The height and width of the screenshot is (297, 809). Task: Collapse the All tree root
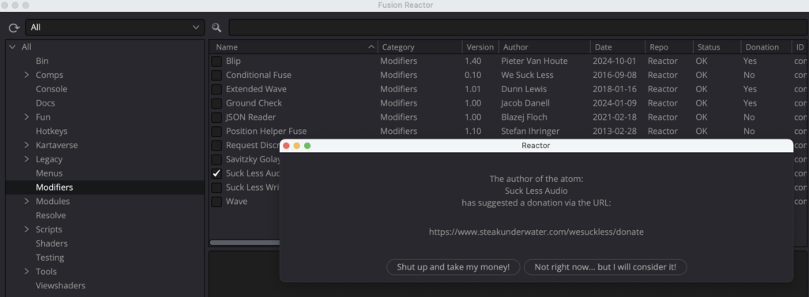(x=13, y=46)
